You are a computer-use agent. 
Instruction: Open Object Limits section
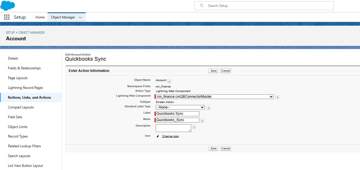pos(18,127)
